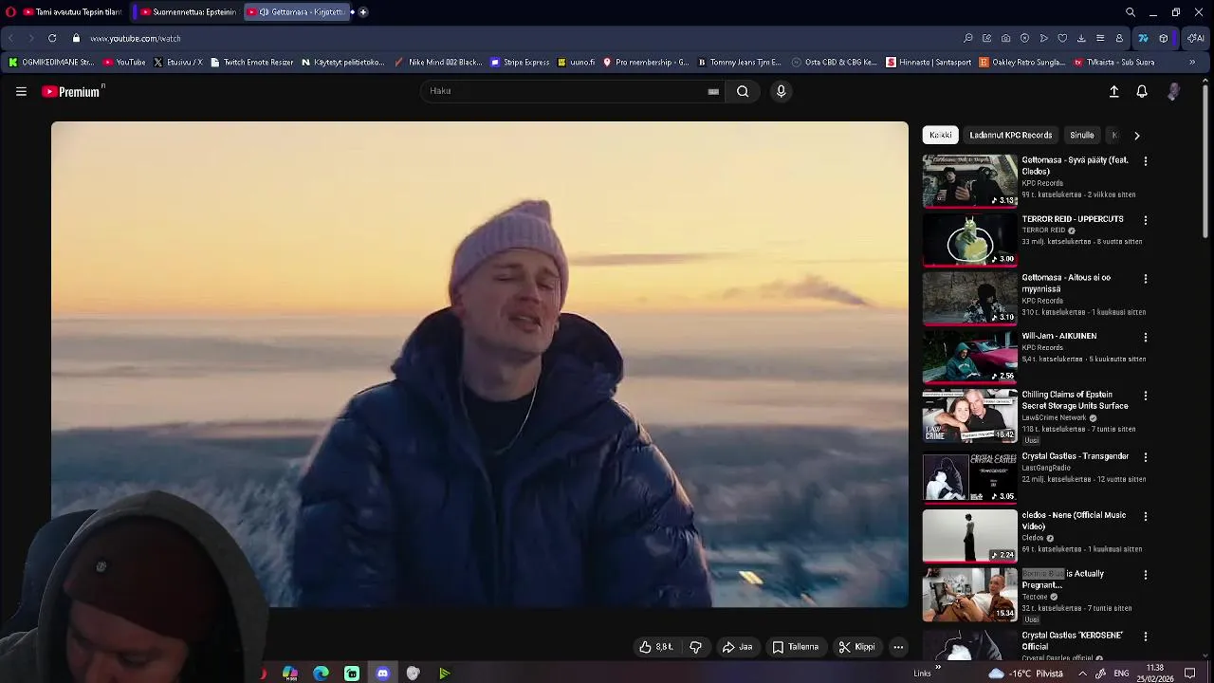Open options for TERROR REID UPPERCUTS video

pyautogui.click(x=1145, y=220)
